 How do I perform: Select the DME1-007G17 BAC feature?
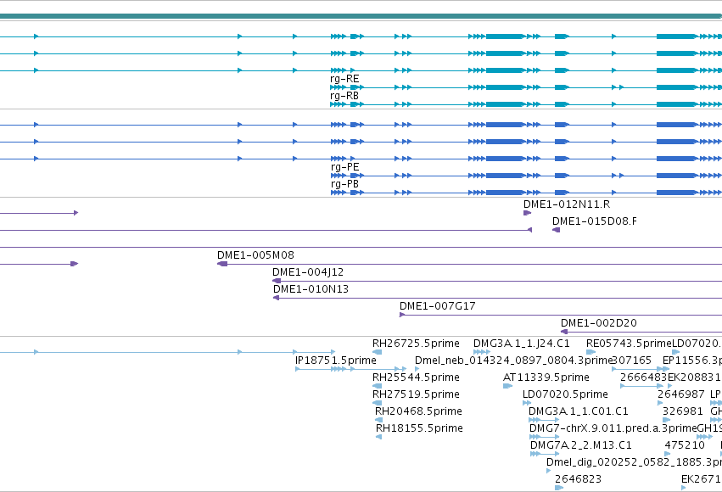pos(561,315)
